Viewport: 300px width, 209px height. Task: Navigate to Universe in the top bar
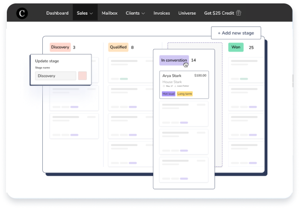[187, 13]
